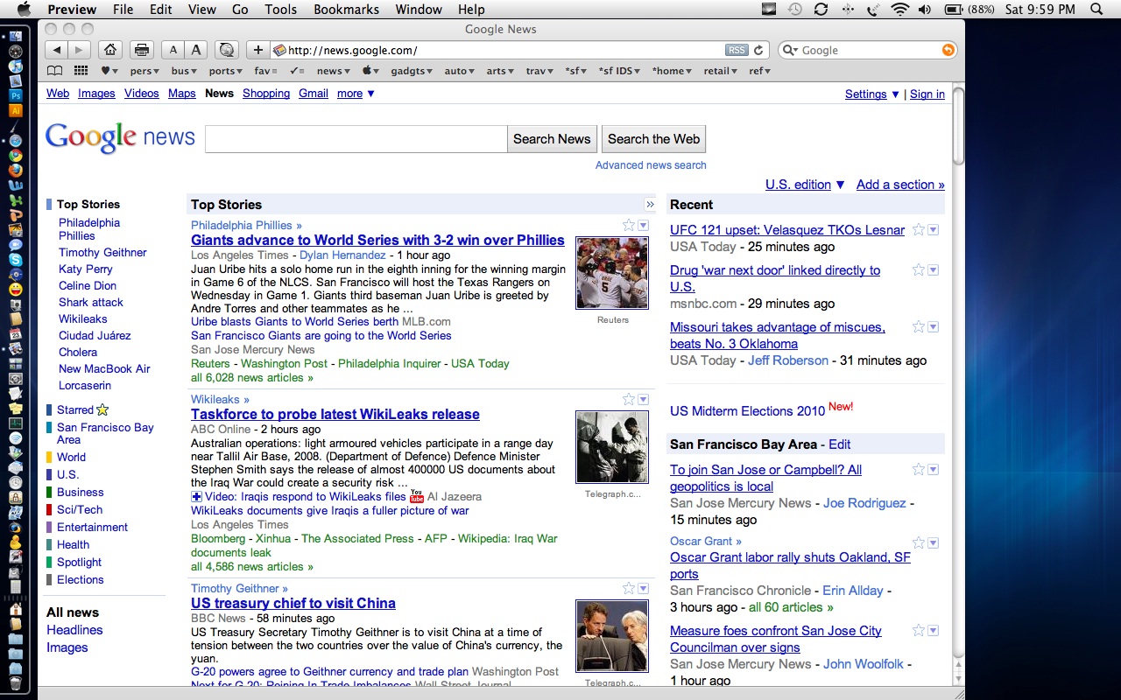Screen dimensions: 1121x700
Task: Open Skype from the Dock
Action: click(x=16, y=260)
